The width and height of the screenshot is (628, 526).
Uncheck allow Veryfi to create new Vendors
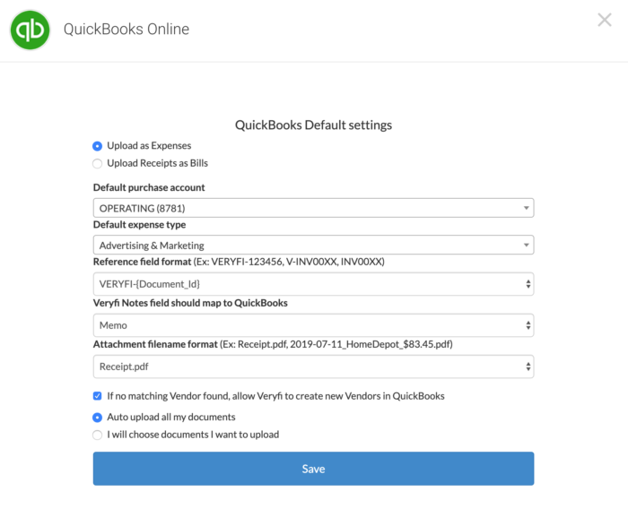point(97,396)
